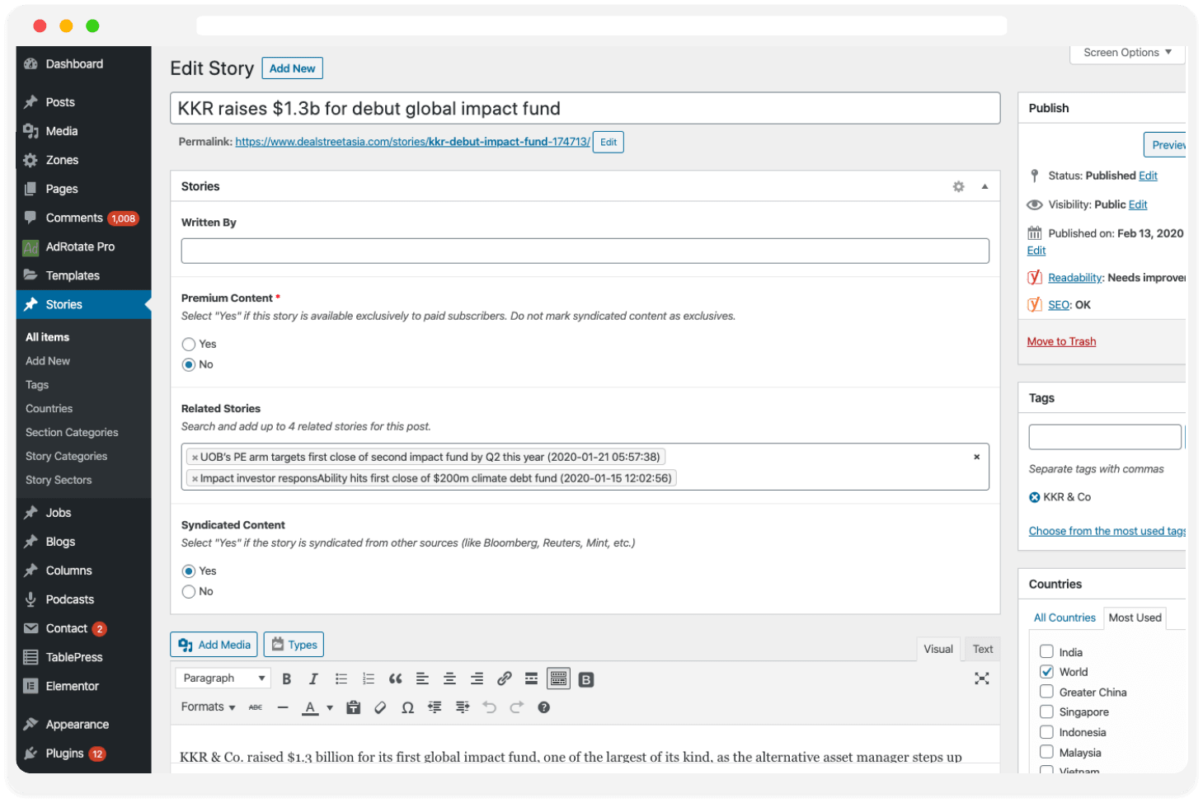Click the Add New button near the title
Screen dimensions: 1203x803
point(292,68)
